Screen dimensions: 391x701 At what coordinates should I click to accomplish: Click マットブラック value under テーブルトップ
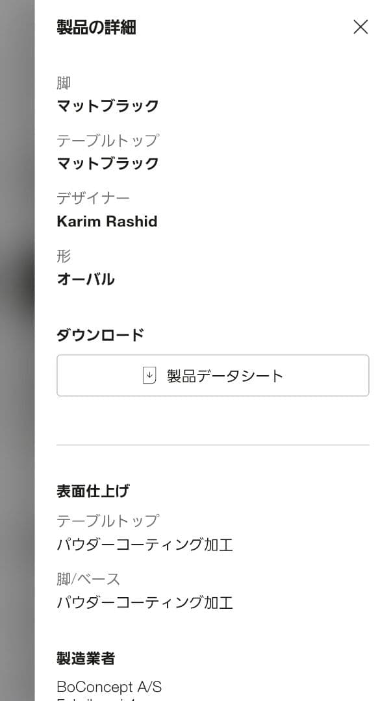[x=108, y=163]
